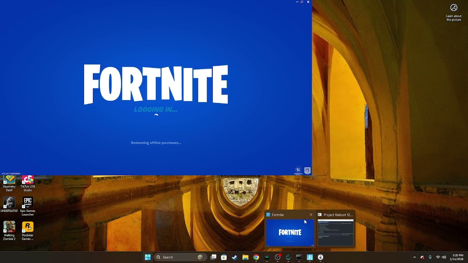Click the Fortnite version number text
Image resolution: width=468 pixels, height=263 pixels.
click(11, 174)
